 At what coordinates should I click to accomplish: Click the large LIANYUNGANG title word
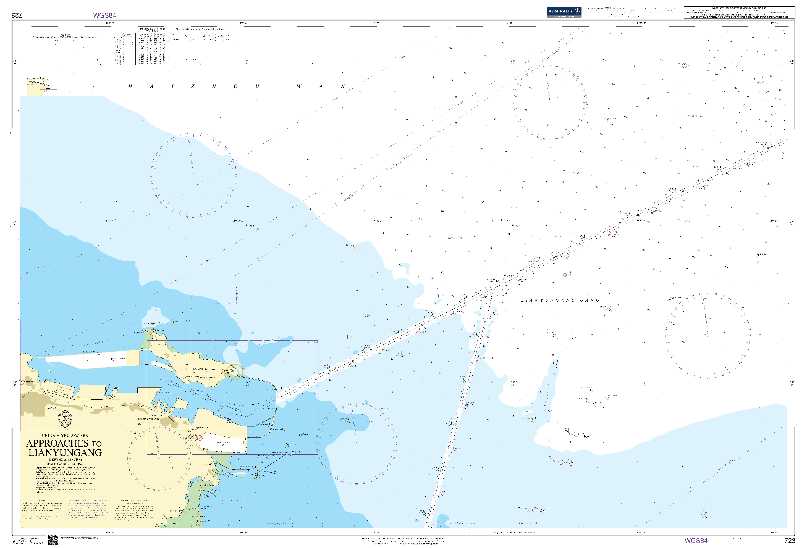pos(65,452)
